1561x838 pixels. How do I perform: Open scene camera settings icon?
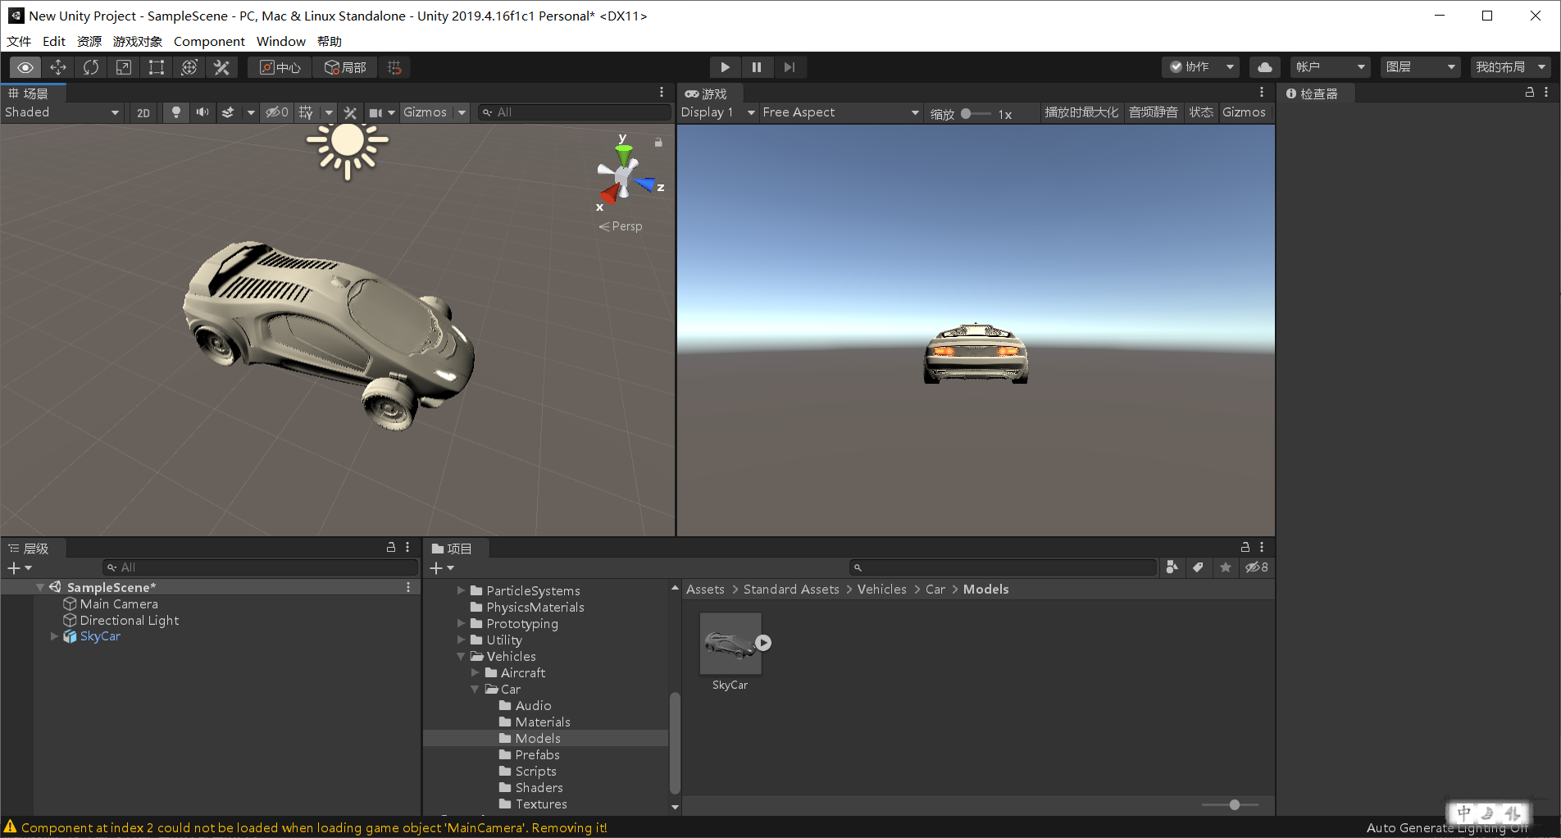tap(376, 112)
